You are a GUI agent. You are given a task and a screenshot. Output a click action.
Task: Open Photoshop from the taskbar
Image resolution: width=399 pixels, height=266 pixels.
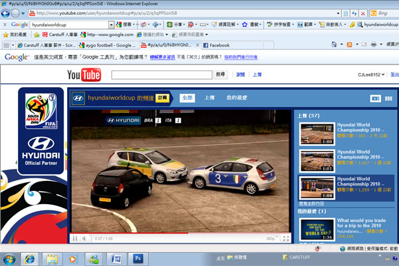pos(139,257)
